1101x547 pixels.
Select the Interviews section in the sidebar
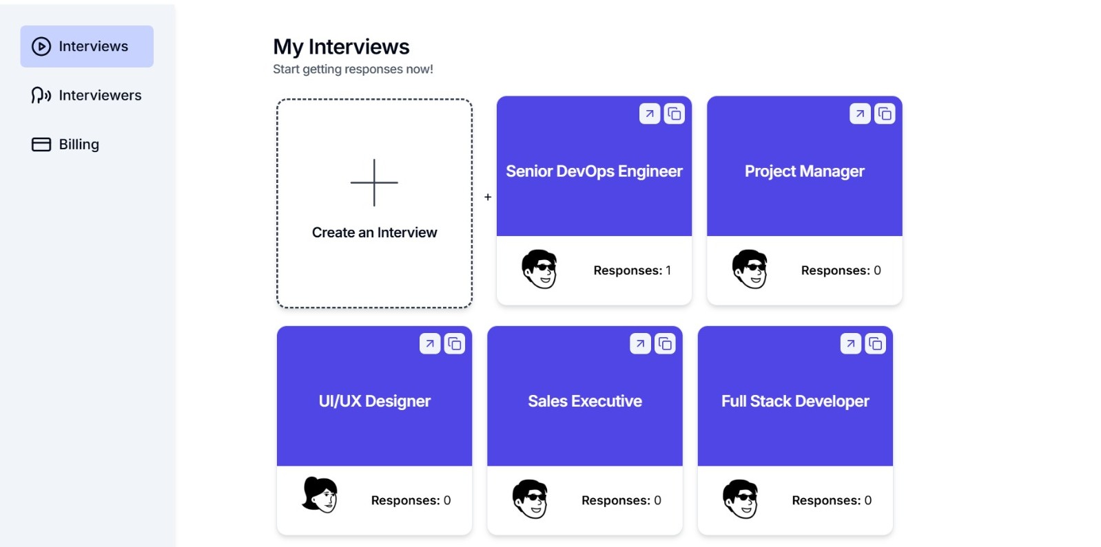click(x=87, y=46)
